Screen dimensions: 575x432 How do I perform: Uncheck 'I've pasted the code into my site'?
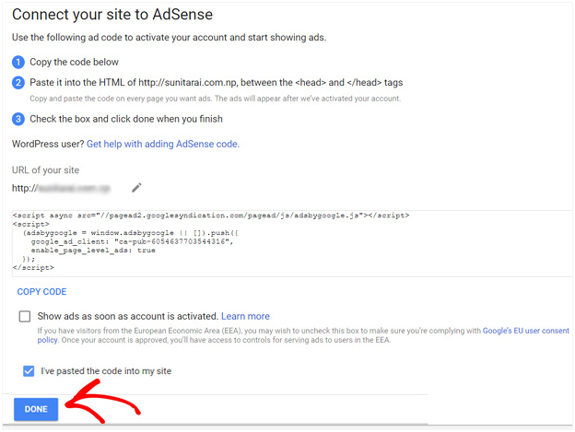[x=29, y=371]
